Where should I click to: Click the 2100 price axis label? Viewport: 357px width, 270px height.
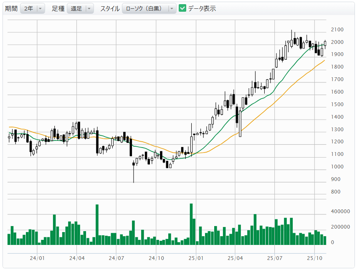pyautogui.click(x=337, y=30)
